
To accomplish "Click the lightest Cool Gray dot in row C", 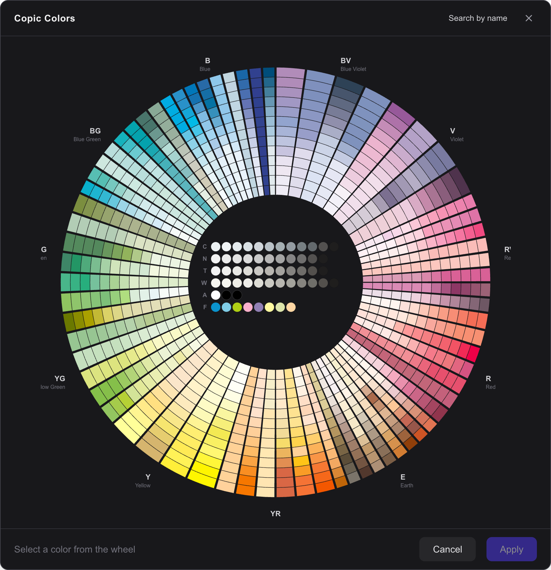I will (x=216, y=246).
